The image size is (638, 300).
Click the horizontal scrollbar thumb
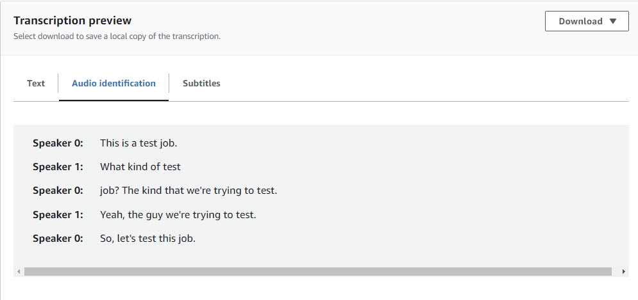[318, 272]
